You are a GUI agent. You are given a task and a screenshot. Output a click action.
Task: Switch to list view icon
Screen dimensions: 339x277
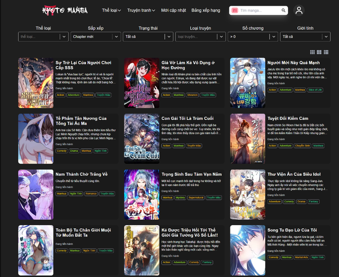pyautogui.click(x=326, y=52)
